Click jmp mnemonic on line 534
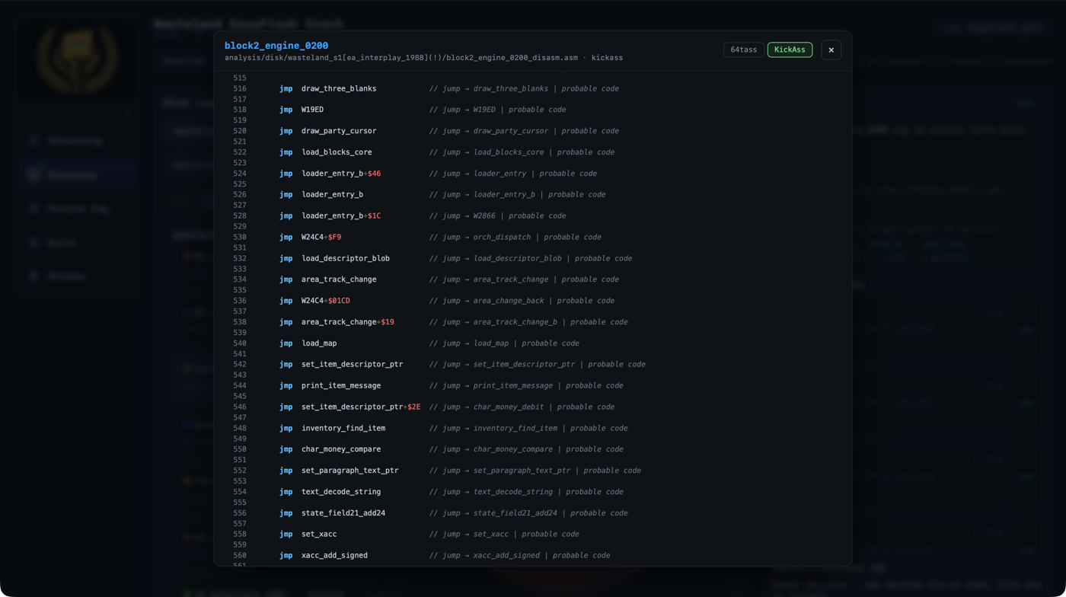The image size is (1066, 597). [x=286, y=279]
